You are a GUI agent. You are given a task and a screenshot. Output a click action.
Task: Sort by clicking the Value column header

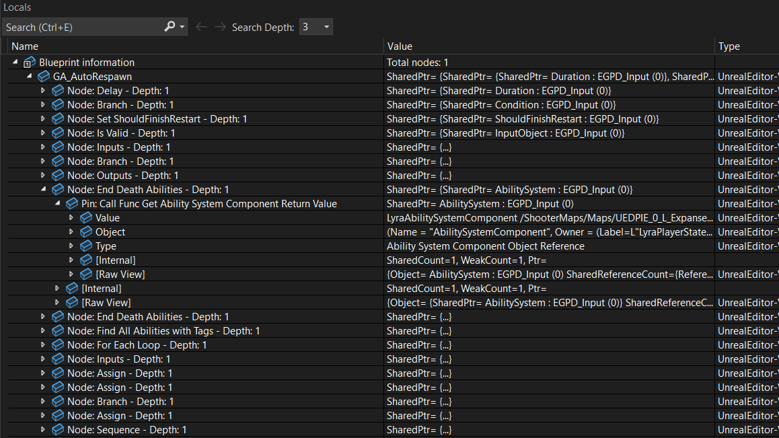tap(400, 46)
